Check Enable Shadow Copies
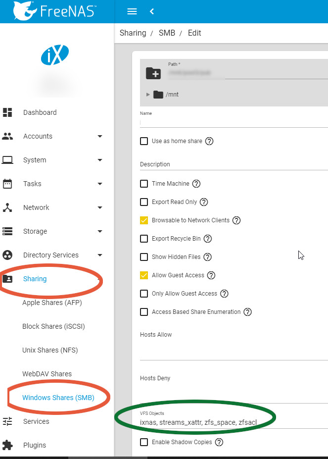 point(144,442)
